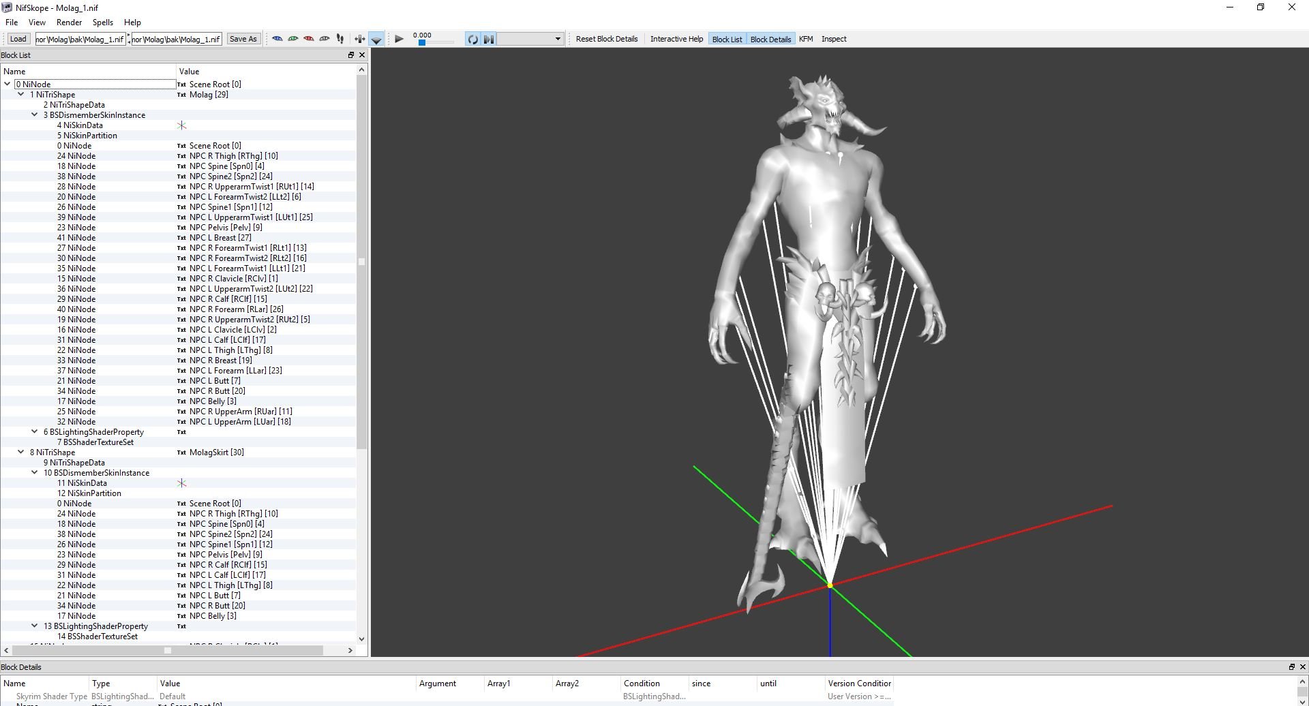Collapse the 0 NiNode root tree
Image resolution: width=1309 pixels, height=706 pixels.
pyautogui.click(x=7, y=85)
